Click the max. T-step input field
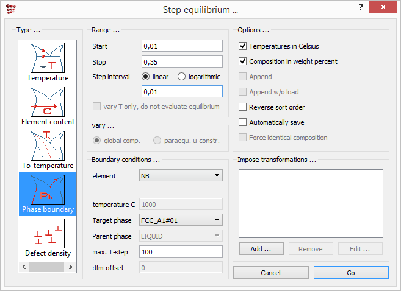The height and width of the screenshot is (291, 401). tap(181, 251)
